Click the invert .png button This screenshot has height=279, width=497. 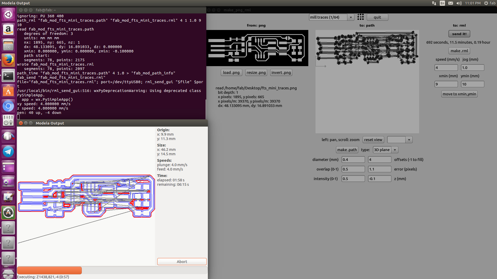point(281,73)
